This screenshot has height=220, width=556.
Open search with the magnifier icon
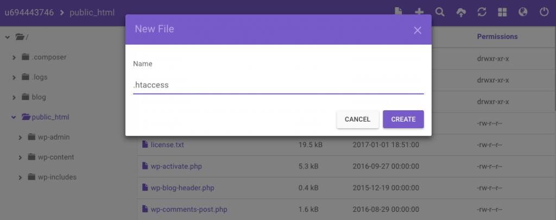(x=440, y=12)
